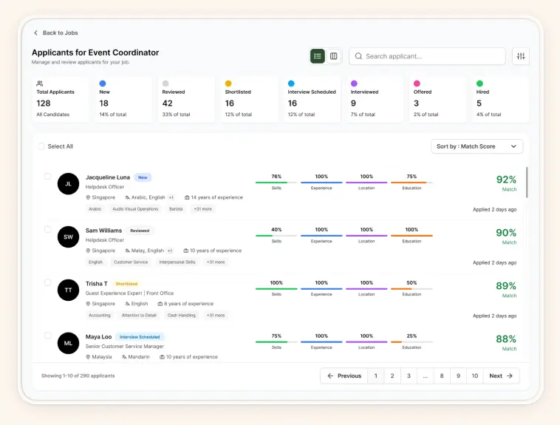Click the purple Interviewed status dot
This screenshot has height=425, width=560.
point(354,84)
